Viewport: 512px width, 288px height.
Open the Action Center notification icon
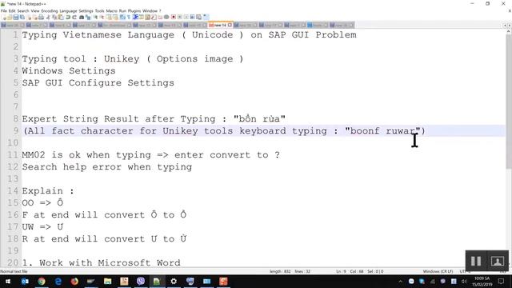click(502, 281)
